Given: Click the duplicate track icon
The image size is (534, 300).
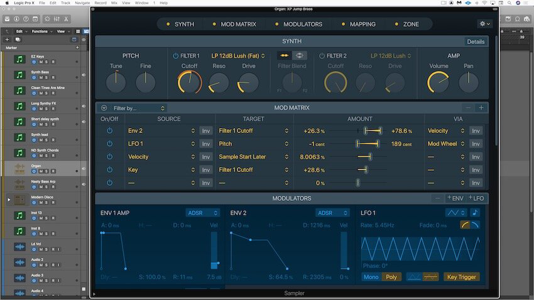Looking at the screenshot, I should point(18,40).
